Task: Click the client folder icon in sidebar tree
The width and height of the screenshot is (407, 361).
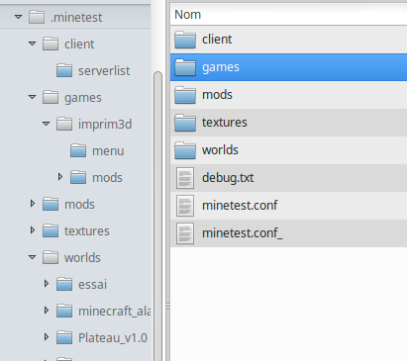Action: click(x=51, y=44)
